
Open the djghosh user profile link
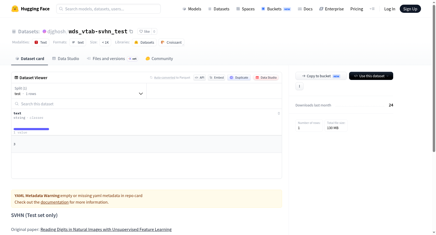click(56, 31)
